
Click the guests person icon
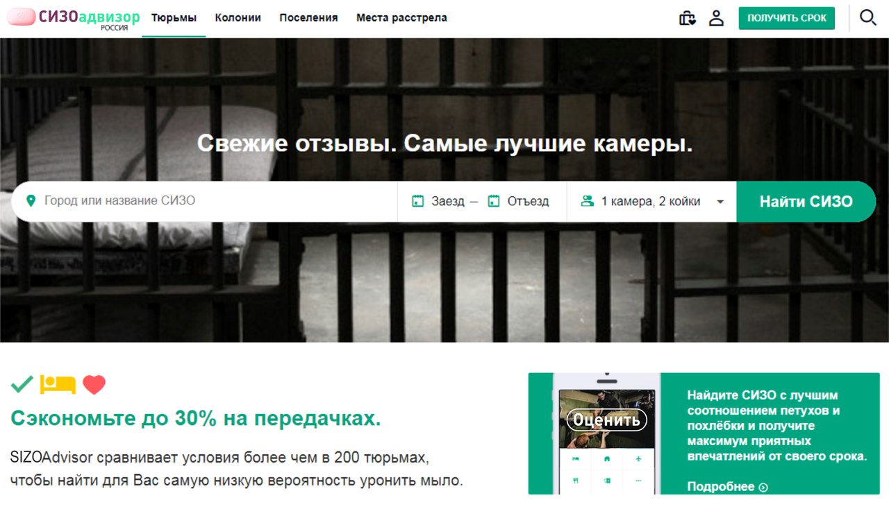click(588, 201)
